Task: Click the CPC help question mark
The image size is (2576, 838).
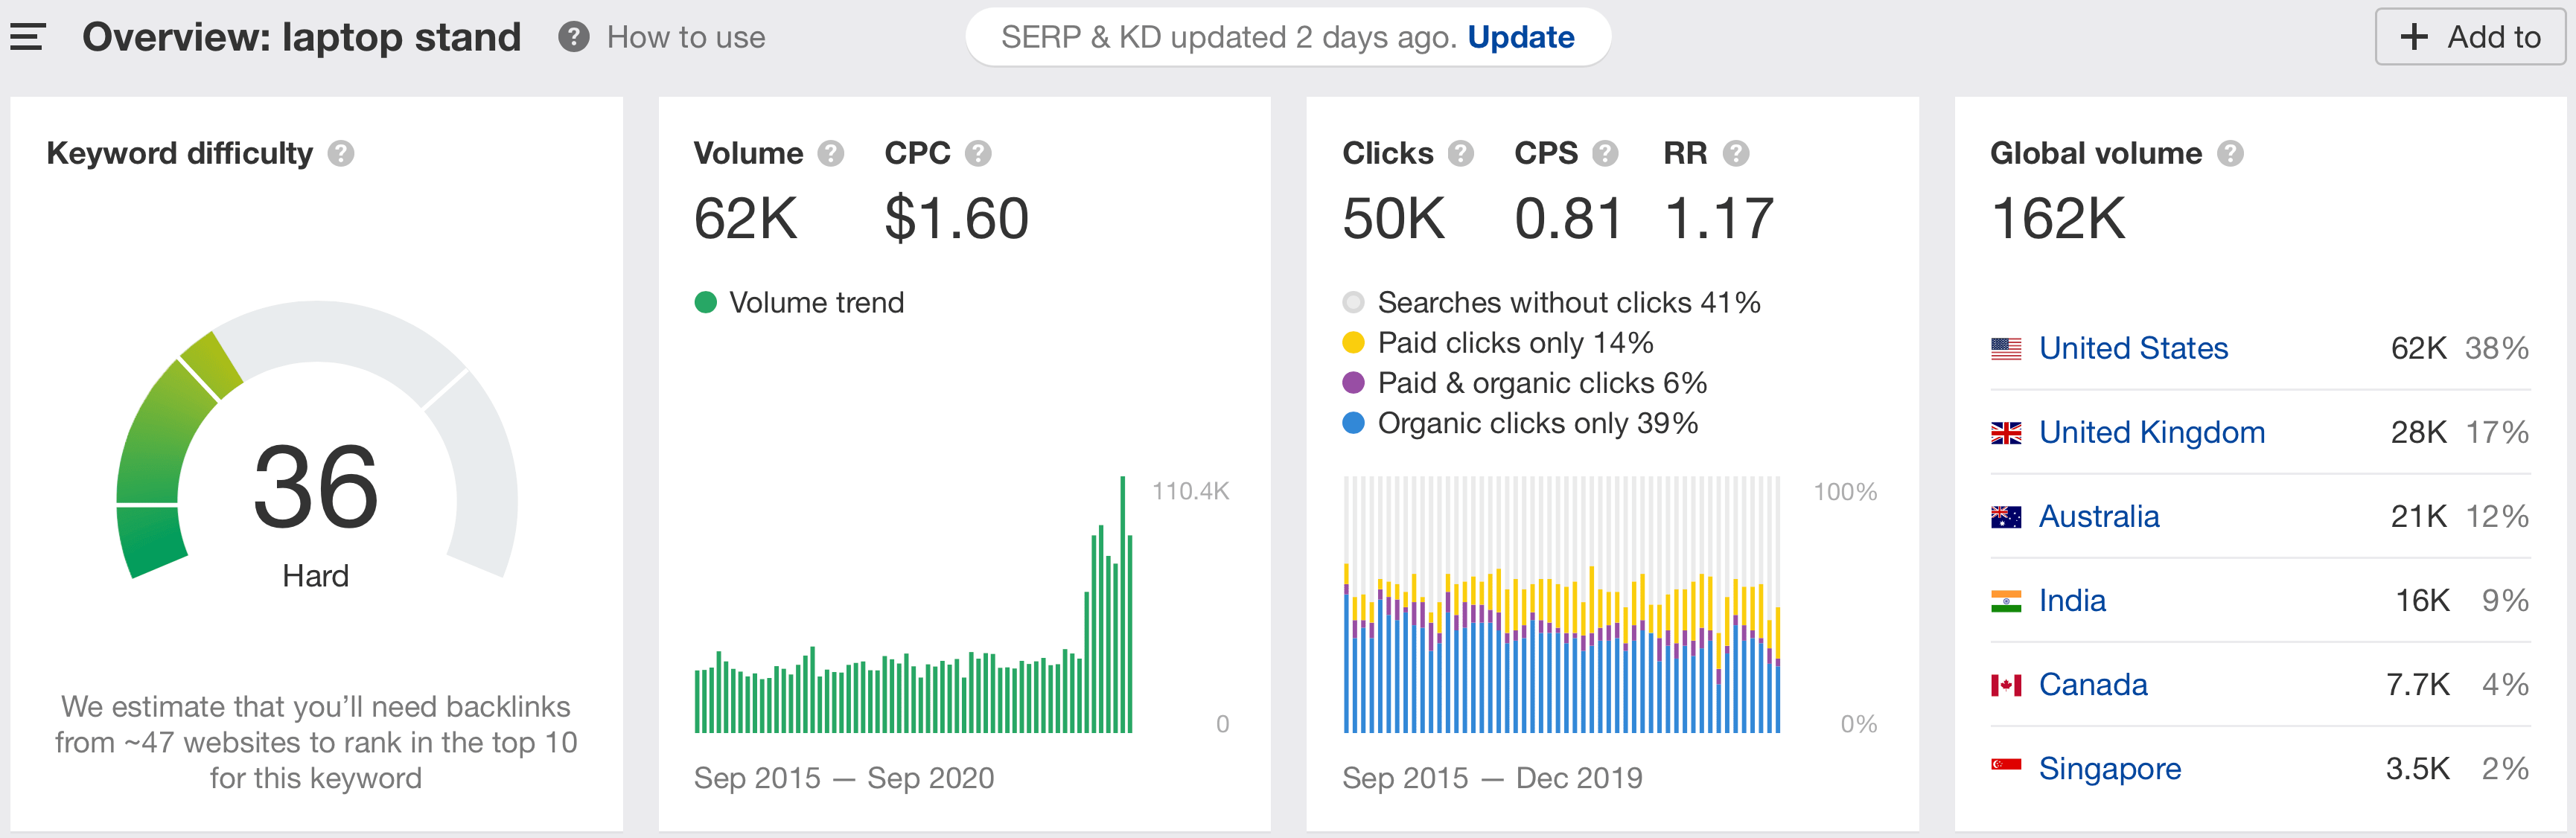Action: (977, 153)
